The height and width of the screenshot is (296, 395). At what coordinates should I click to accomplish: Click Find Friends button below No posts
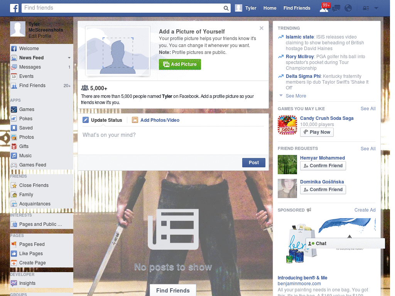coord(173,291)
